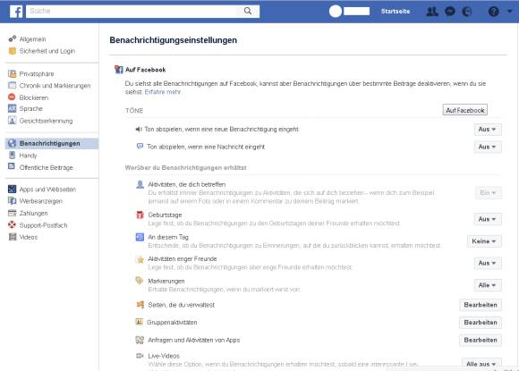
Task: Click the Videos film icon
Action: [13, 237]
